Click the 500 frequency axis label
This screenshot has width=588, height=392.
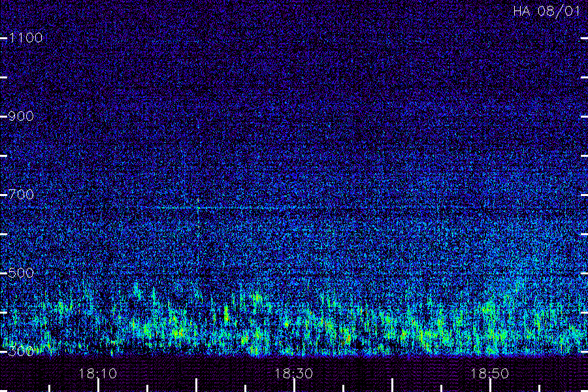[x=21, y=272]
